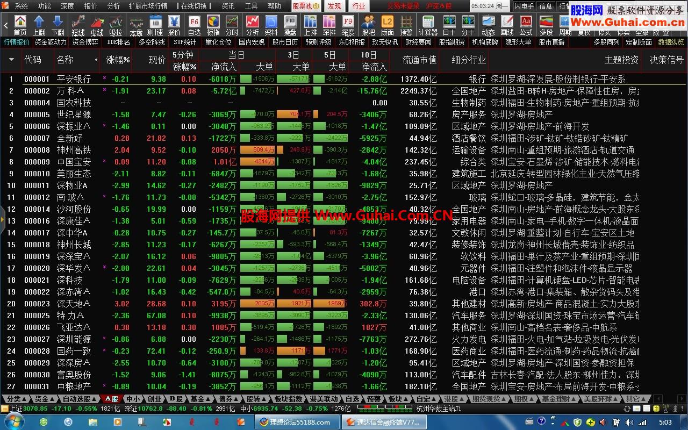
Task: Expand the 债券▲ bottom tab menu
Action: tap(228, 399)
